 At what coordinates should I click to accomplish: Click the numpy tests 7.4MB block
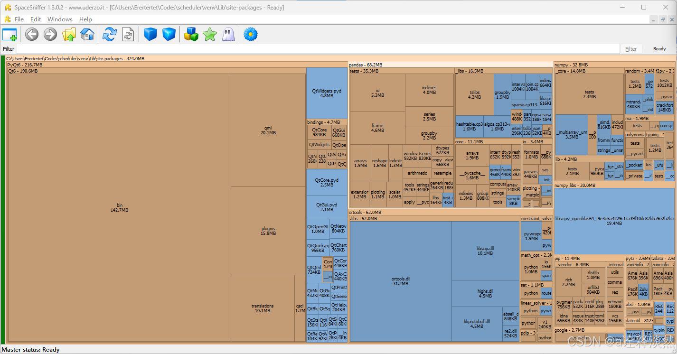(x=589, y=94)
